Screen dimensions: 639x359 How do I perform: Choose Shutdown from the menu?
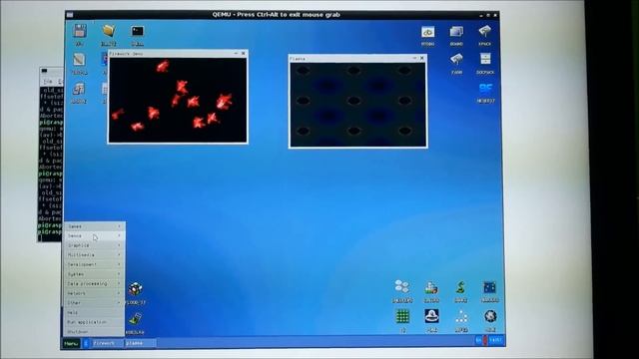coord(95,332)
